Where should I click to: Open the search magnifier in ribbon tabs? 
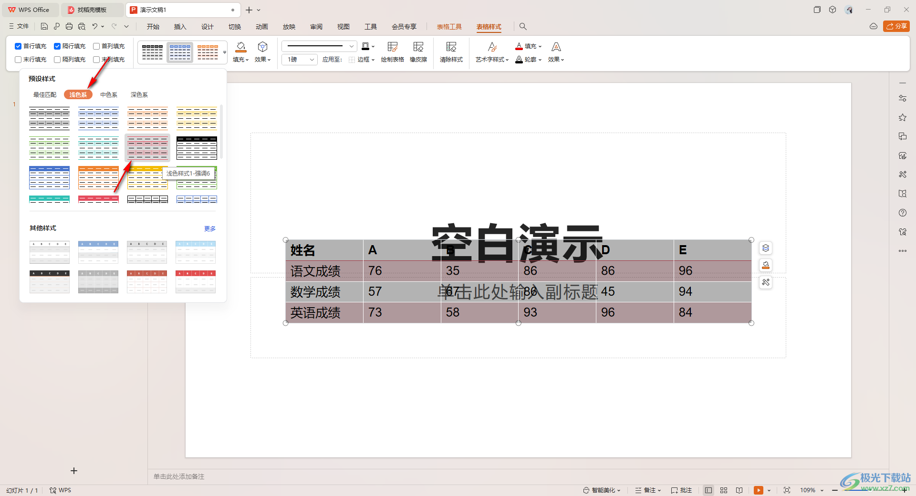click(x=523, y=27)
